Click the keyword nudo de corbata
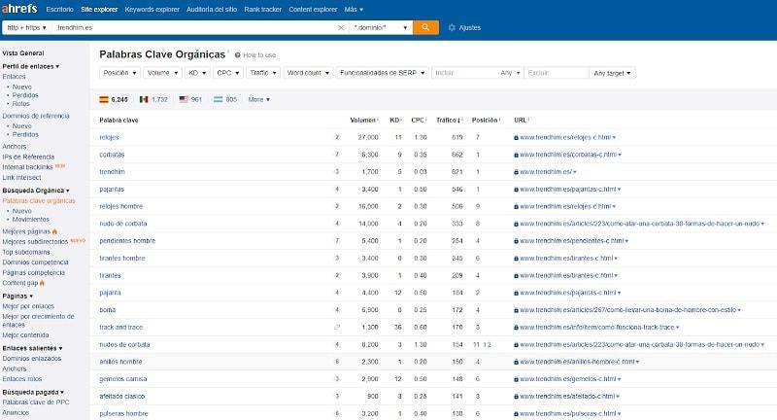The width and height of the screenshot is (777, 420). point(123,224)
